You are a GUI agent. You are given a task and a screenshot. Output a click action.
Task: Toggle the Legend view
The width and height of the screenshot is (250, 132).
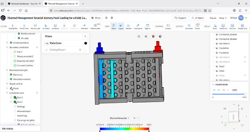(x=121, y=26)
